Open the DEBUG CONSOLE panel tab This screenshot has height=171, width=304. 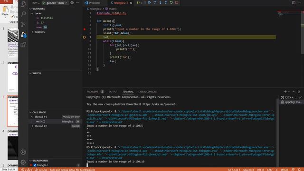click(148, 92)
